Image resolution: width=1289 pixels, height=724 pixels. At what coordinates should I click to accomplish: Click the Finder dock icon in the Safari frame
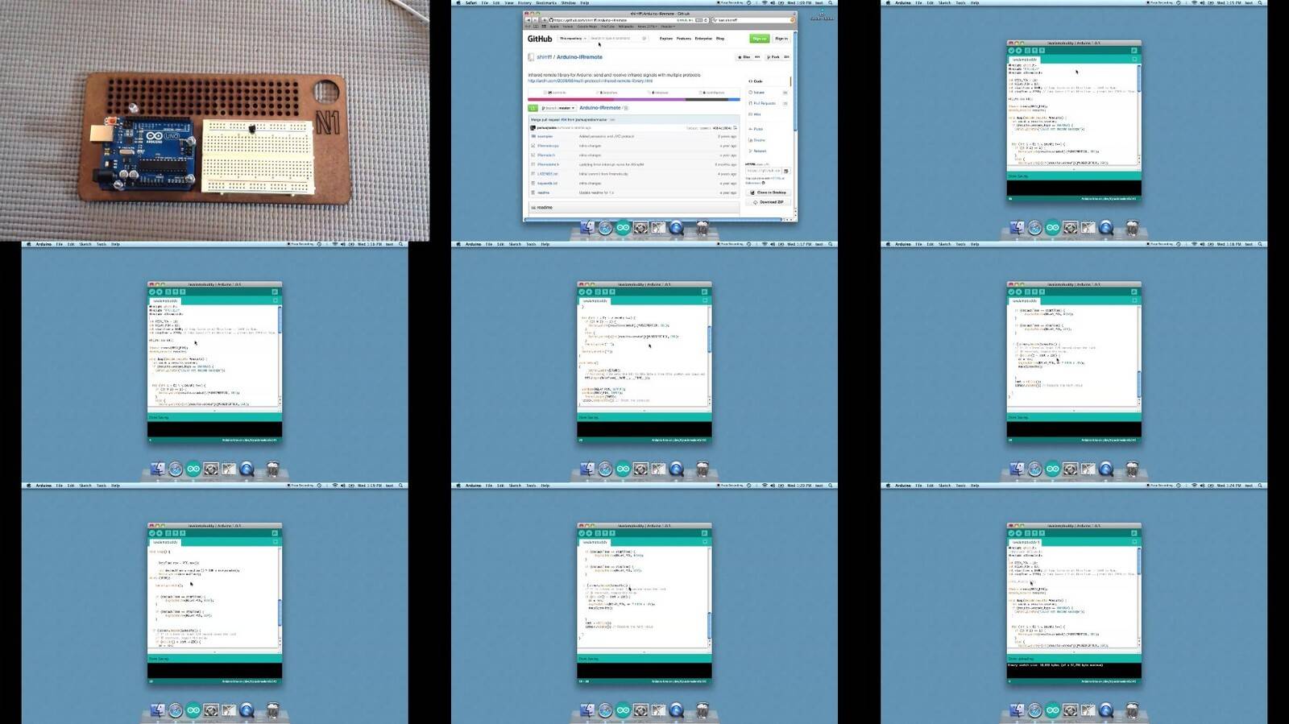(x=586, y=229)
